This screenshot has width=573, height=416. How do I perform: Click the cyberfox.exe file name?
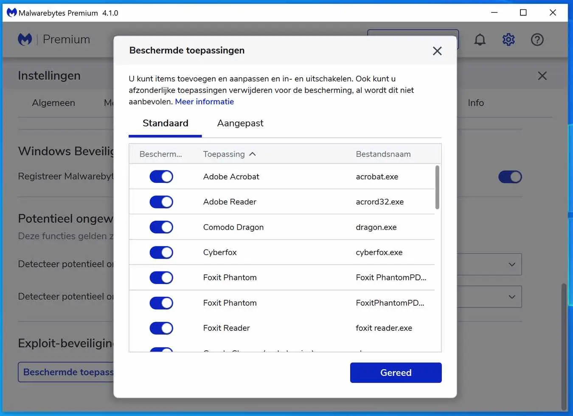379,252
